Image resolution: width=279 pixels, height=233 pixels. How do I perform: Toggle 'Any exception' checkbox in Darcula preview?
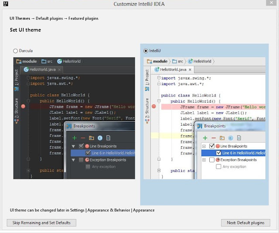tap(88, 167)
